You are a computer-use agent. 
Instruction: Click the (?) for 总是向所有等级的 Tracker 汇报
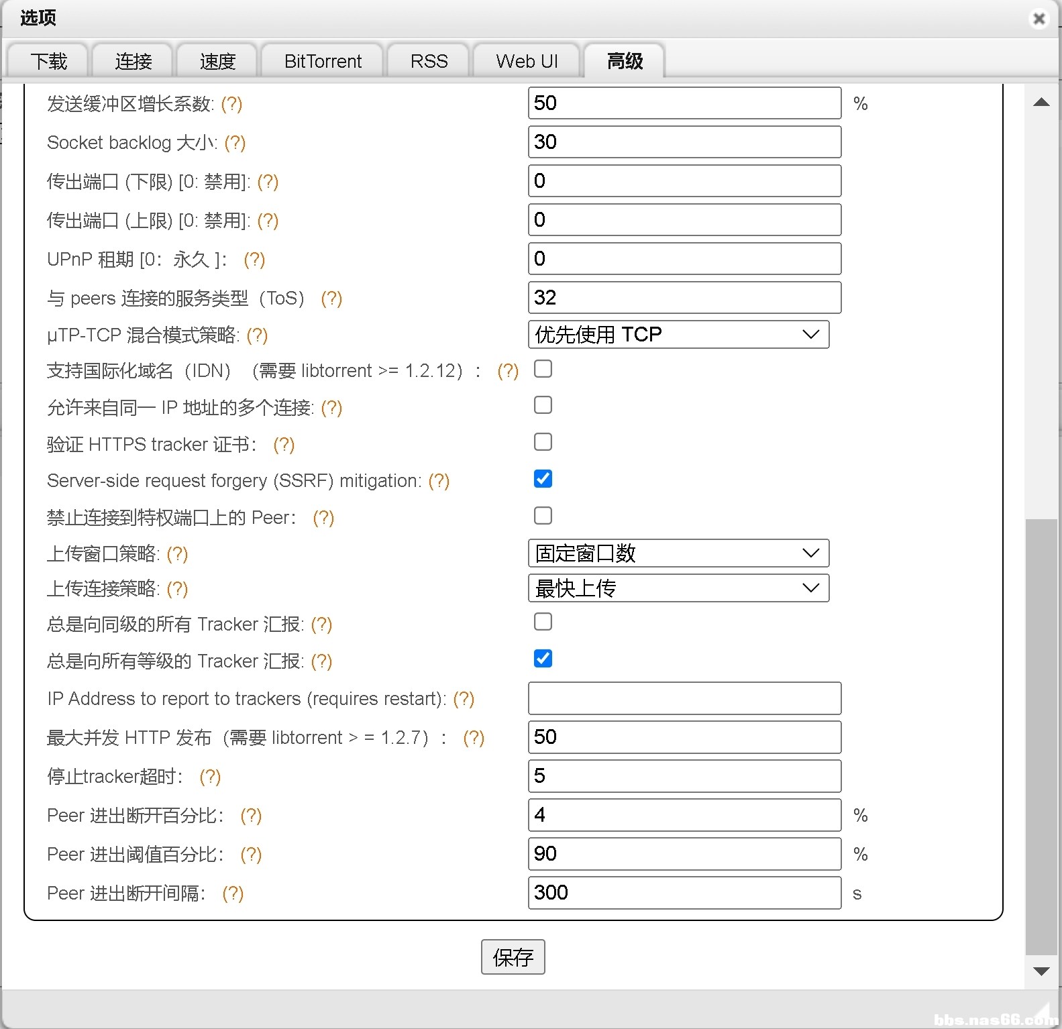[321, 661]
